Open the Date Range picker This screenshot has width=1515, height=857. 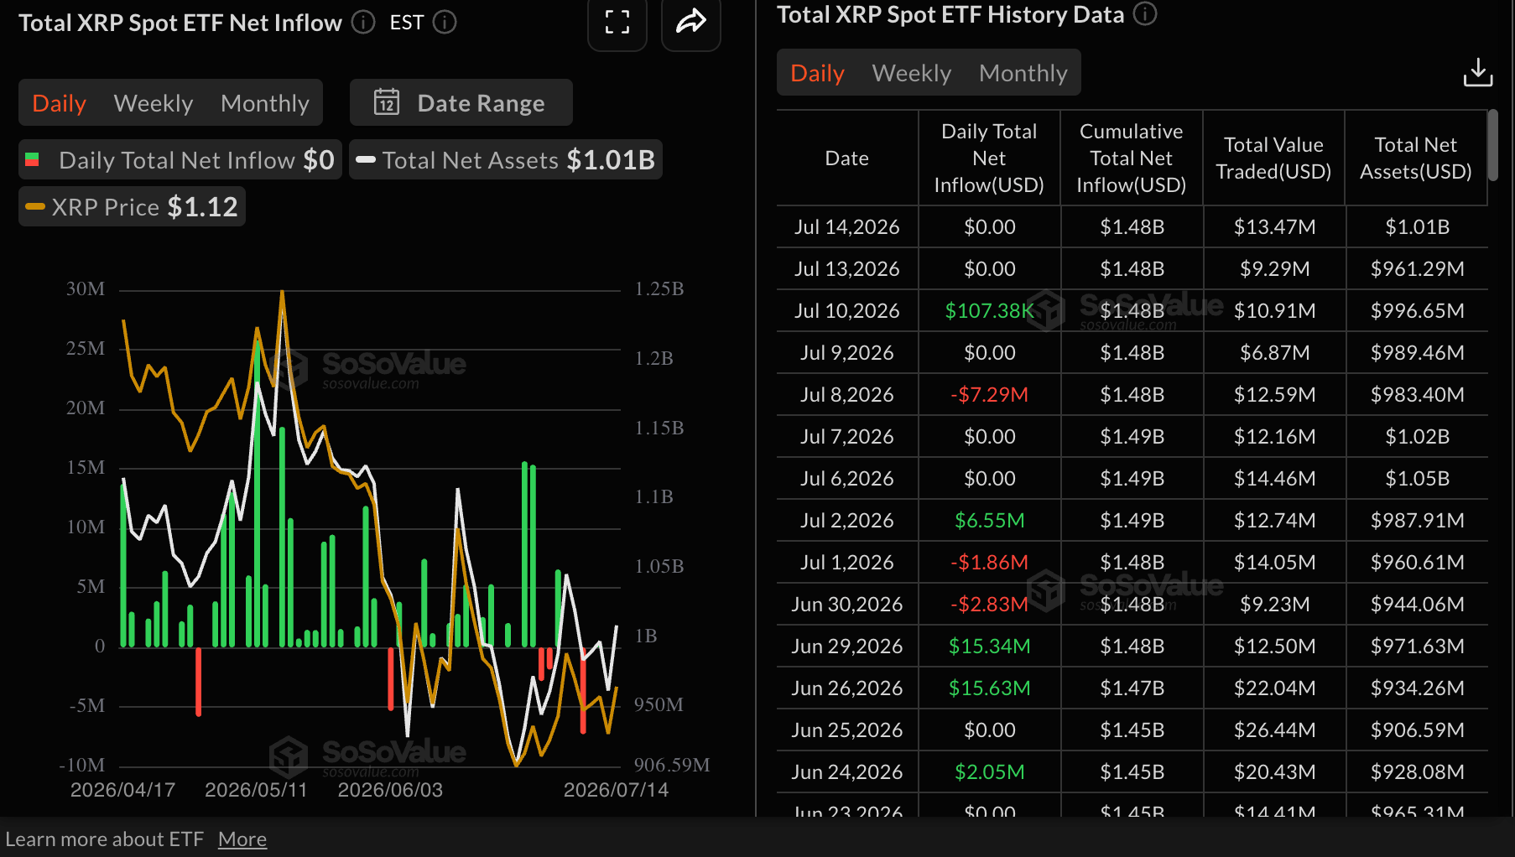click(x=461, y=102)
